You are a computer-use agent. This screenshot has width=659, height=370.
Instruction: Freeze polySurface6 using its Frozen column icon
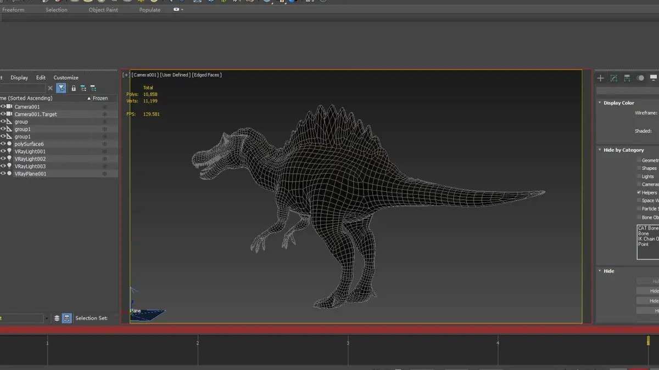(x=104, y=144)
